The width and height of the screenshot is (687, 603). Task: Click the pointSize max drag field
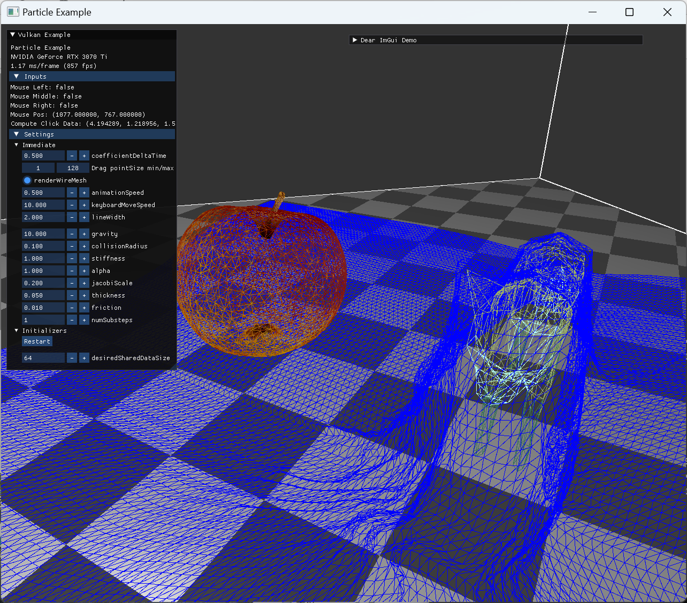(x=73, y=168)
